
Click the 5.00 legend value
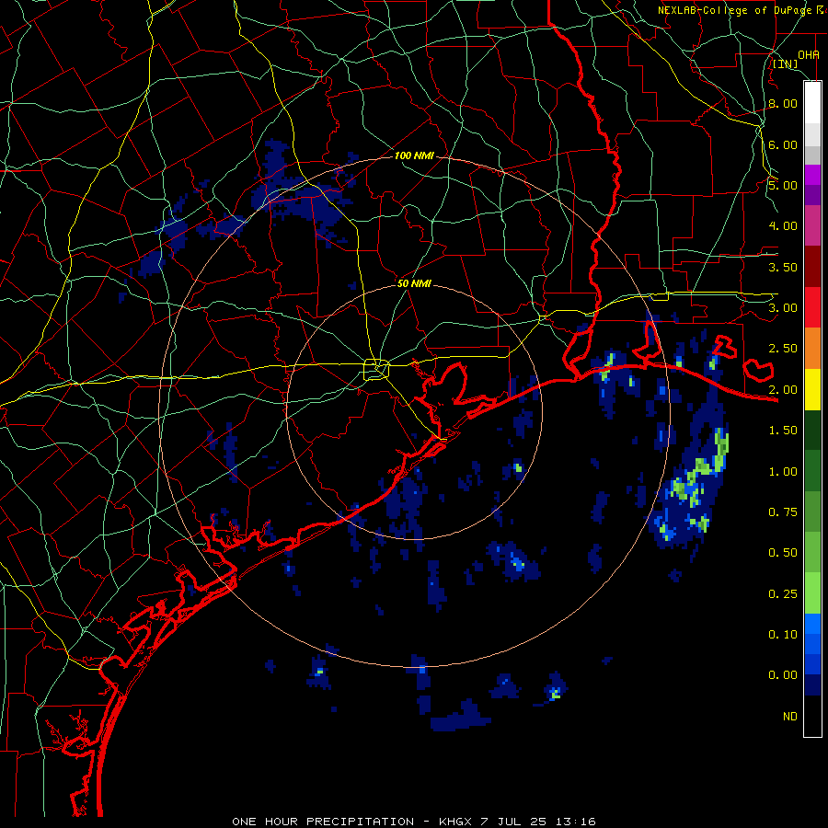pos(783,185)
